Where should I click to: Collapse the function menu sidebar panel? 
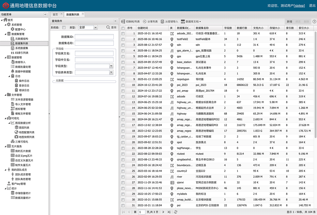click(45, 14)
